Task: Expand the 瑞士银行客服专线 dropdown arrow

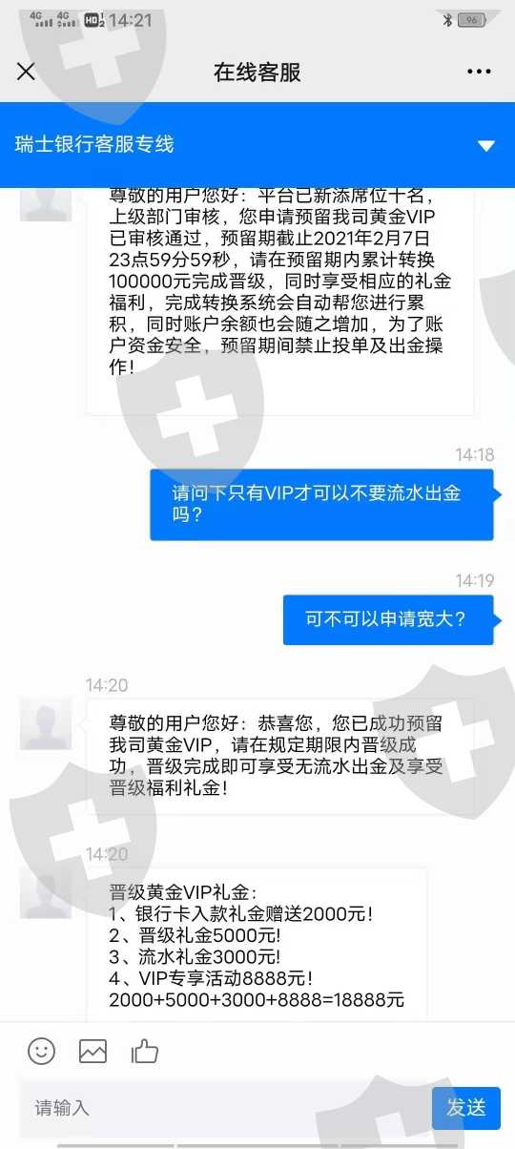Action: point(486,146)
